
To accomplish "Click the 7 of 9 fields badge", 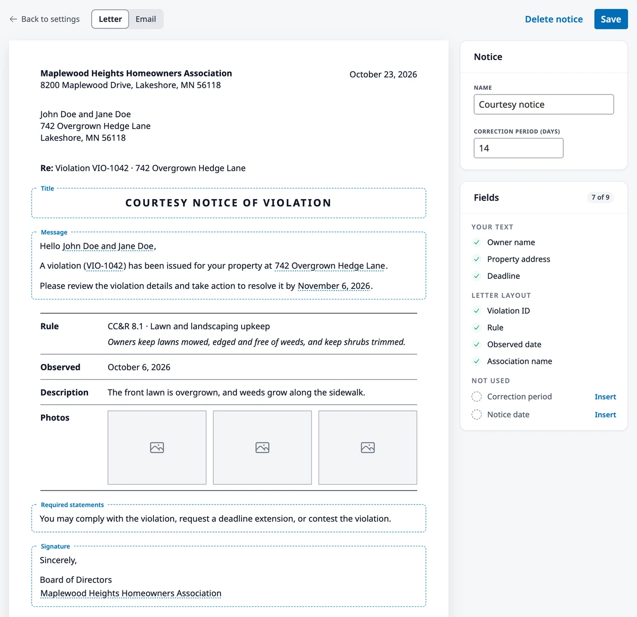I will [x=600, y=198].
